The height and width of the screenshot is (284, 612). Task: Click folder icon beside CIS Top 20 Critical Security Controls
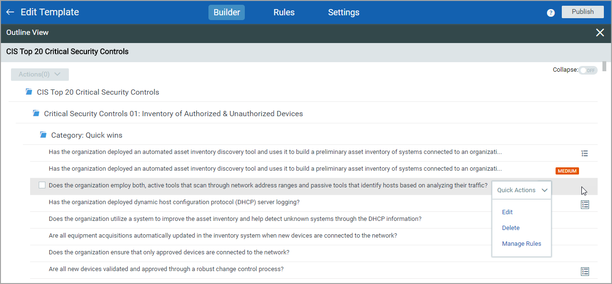click(29, 92)
